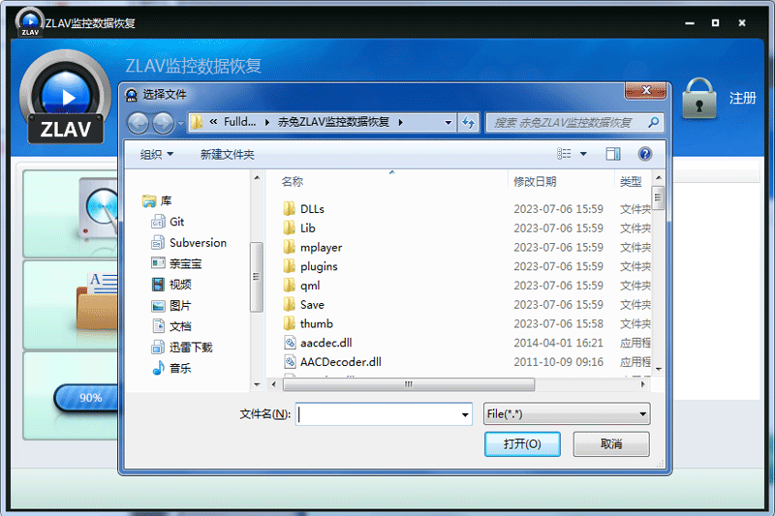
Task: Change view with the view mode icon
Action: coord(564,154)
